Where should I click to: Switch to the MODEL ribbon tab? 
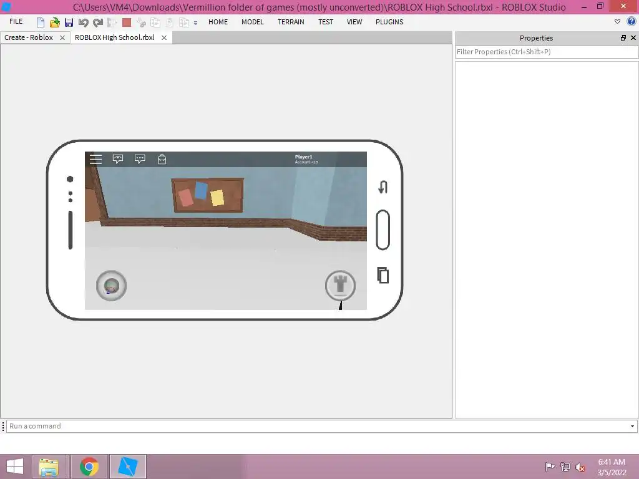click(253, 22)
